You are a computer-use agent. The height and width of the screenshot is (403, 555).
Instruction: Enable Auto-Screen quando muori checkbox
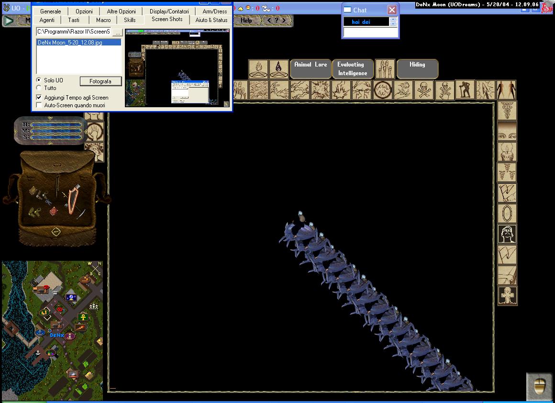point(39,105)
